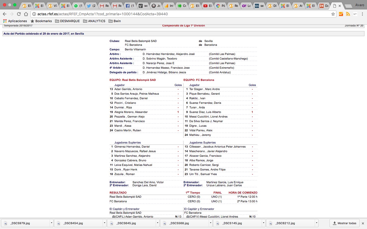Click substitute 'Alcacer Garcia, Francisco'
The height and width of the screenshot is (229, 367).
coord(205,156)
